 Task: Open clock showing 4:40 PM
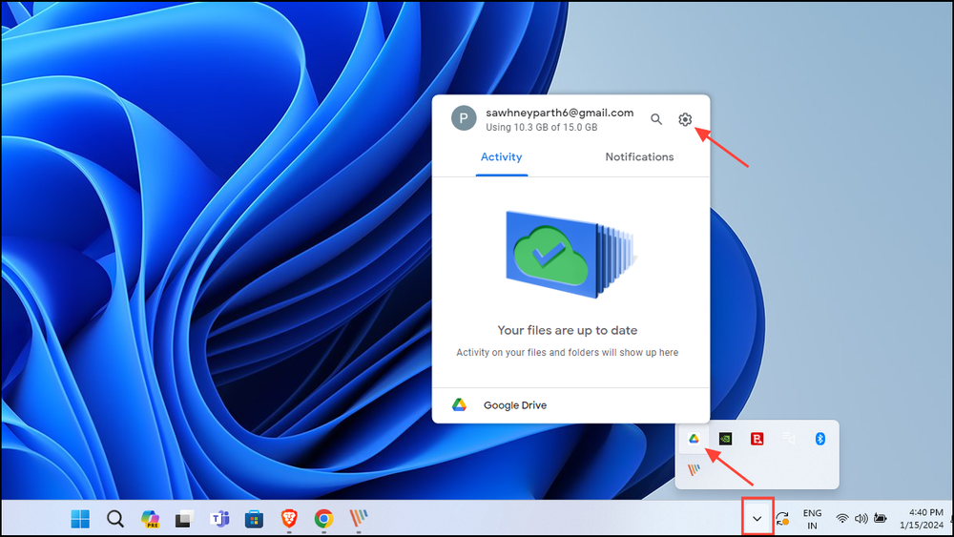(x=922, y=519)
